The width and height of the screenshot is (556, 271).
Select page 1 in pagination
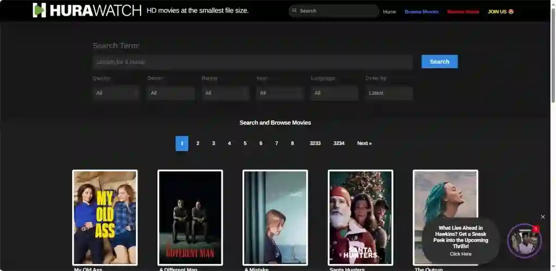(x=182, y=143)
